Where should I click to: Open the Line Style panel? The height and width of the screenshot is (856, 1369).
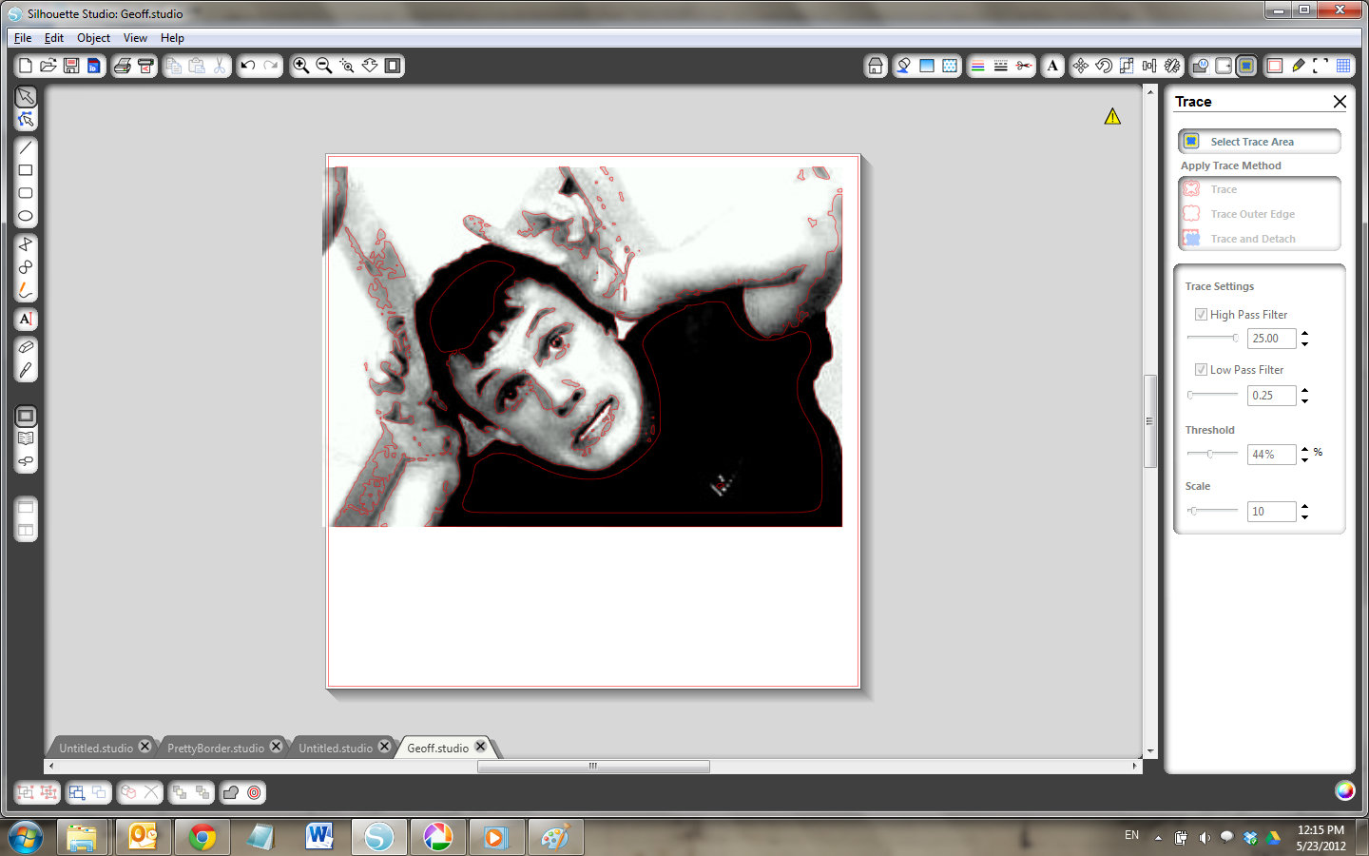tap(1001, 66)
